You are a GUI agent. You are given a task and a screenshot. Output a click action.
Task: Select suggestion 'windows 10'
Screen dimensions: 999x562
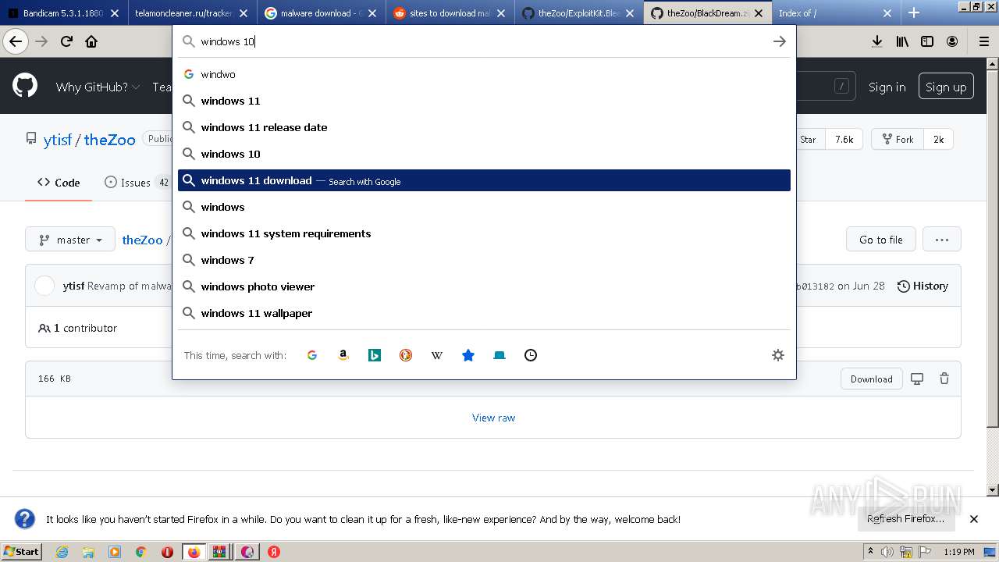[x=484, y=154]
